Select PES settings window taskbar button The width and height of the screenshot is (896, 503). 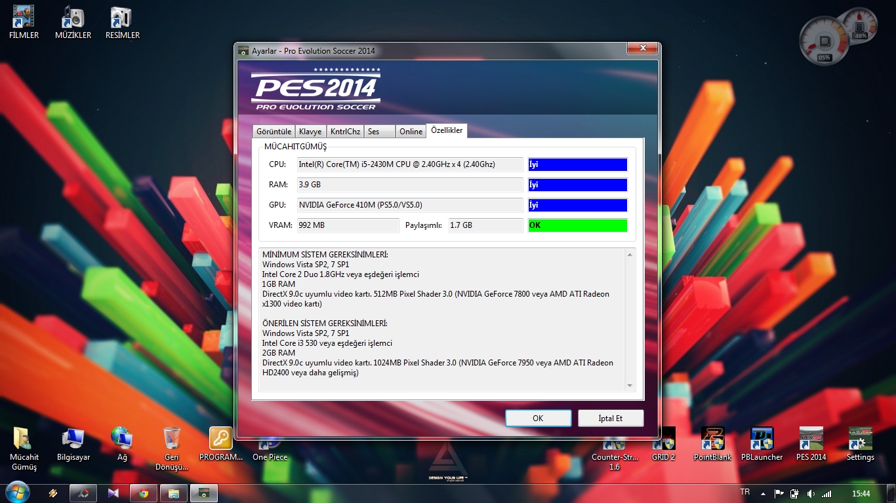[x=204, y=493]
